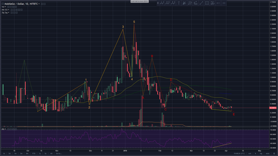Select Elliott wave label '3'
The width and height of the screenshot is (278, 156).
point(123,27)
